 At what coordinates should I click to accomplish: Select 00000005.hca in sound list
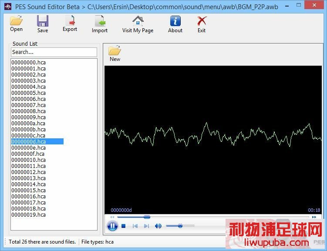(29, 93)
